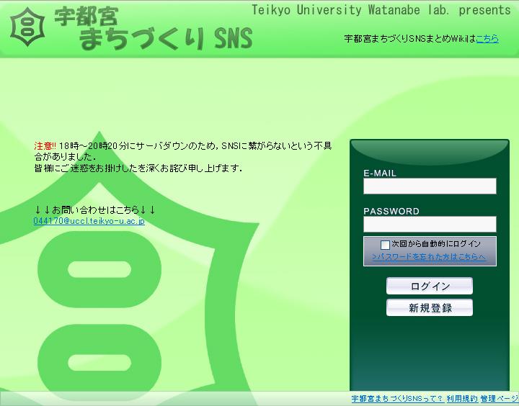
Task: Click the ↓↓お問い合わせはこちら↓↓ text
Action: tap(94, 209)
